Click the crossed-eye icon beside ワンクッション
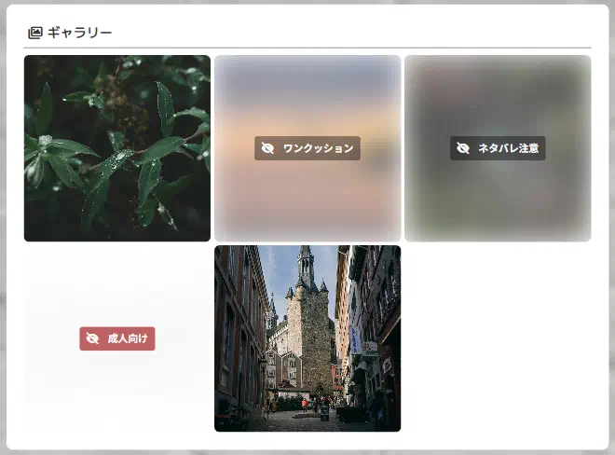This screenshot has height=455, width=615. pos(268,148)
